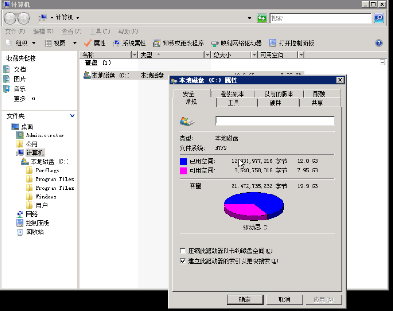Open the 类型 column filter dropdown
The width and height of the screenshot is (393, 311).
[x=207, y=55]
